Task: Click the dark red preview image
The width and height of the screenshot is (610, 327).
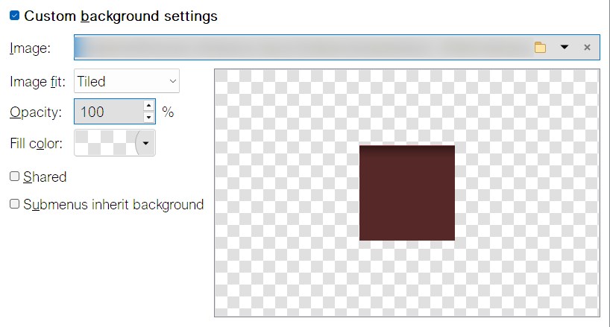Action: point(407,193)
